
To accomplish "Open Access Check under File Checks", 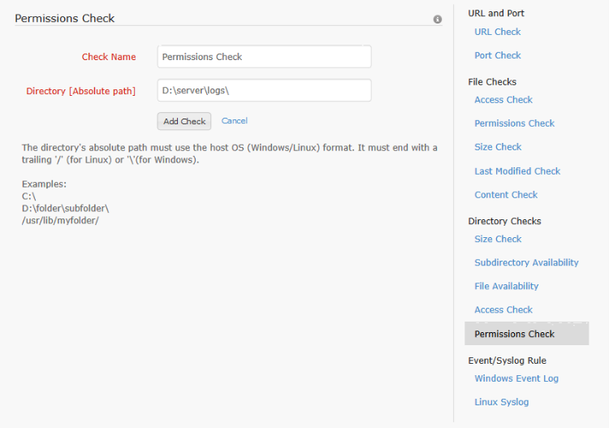I will tap(503, 100).
